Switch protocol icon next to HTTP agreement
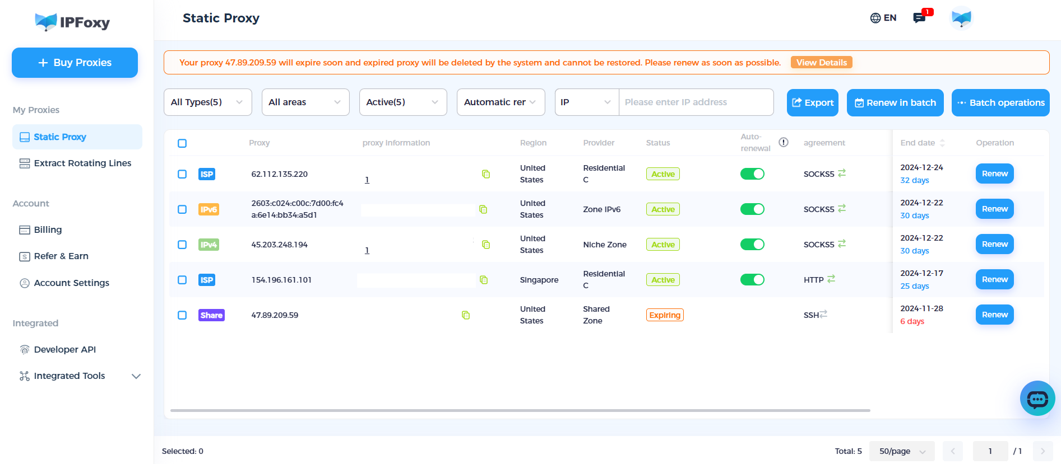 (x=831, y=279)
